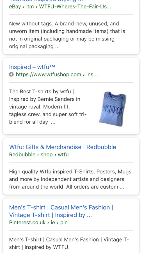Click the wtfushop.com URL breadcrumb

[57, 74]
